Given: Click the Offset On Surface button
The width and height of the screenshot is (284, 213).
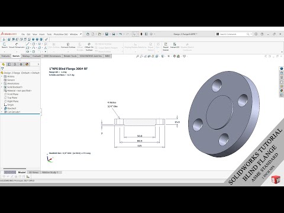Looking at the screenshot, I should tap(89, 47).
